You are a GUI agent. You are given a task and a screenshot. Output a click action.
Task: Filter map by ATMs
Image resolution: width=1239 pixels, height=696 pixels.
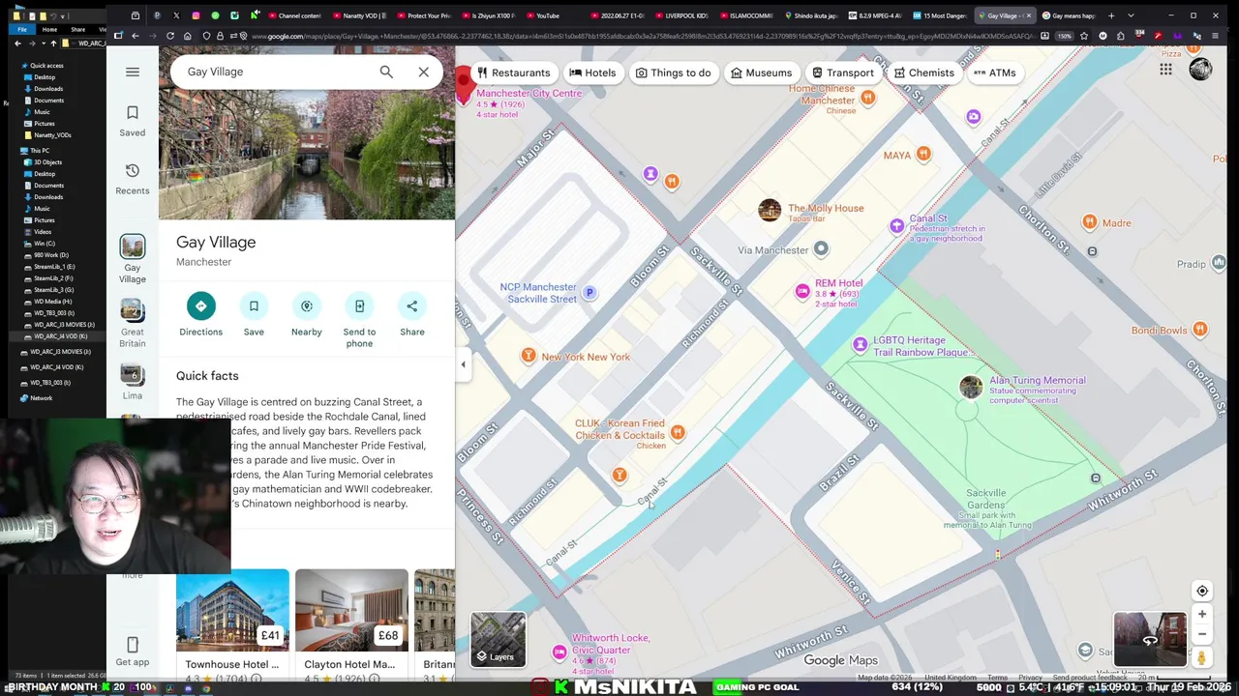995,72
